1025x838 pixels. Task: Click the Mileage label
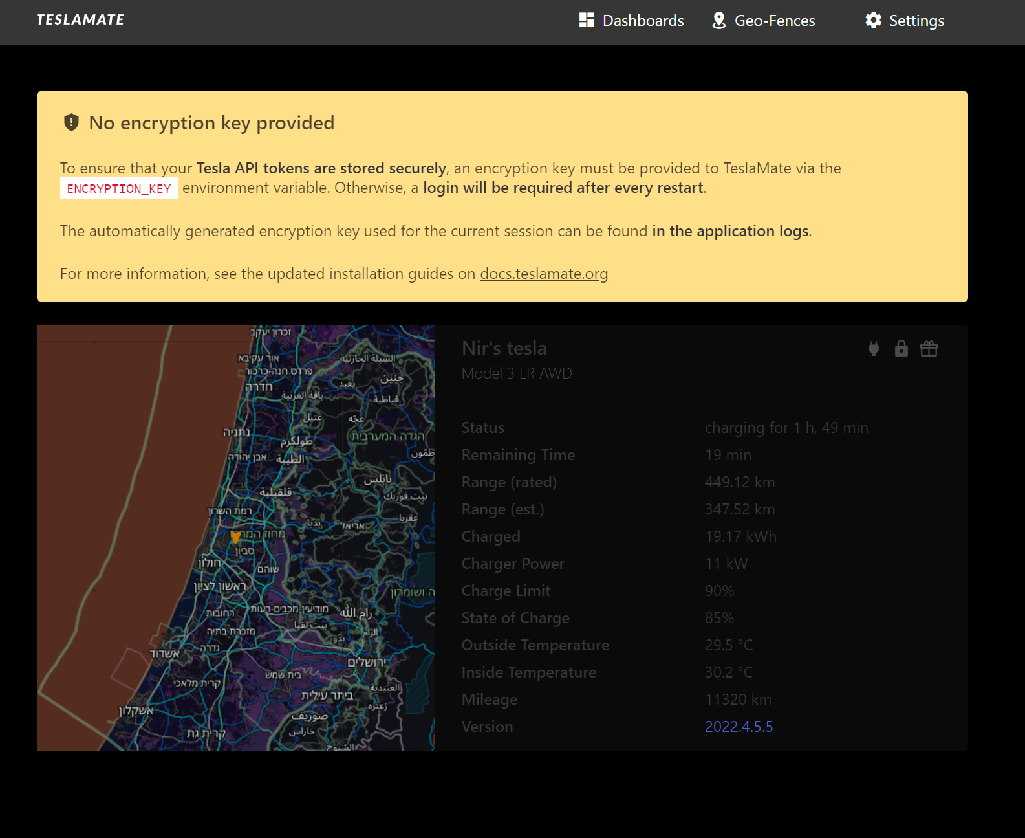point(490,700)
